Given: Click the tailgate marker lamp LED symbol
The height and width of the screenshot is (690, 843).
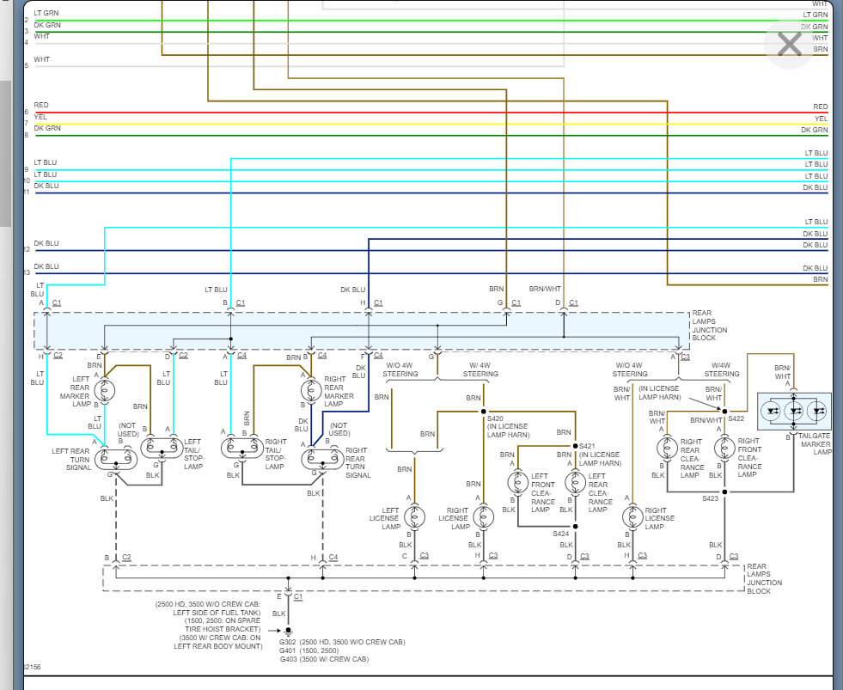Looking at the screenshot, I should (x=794, y=412).
